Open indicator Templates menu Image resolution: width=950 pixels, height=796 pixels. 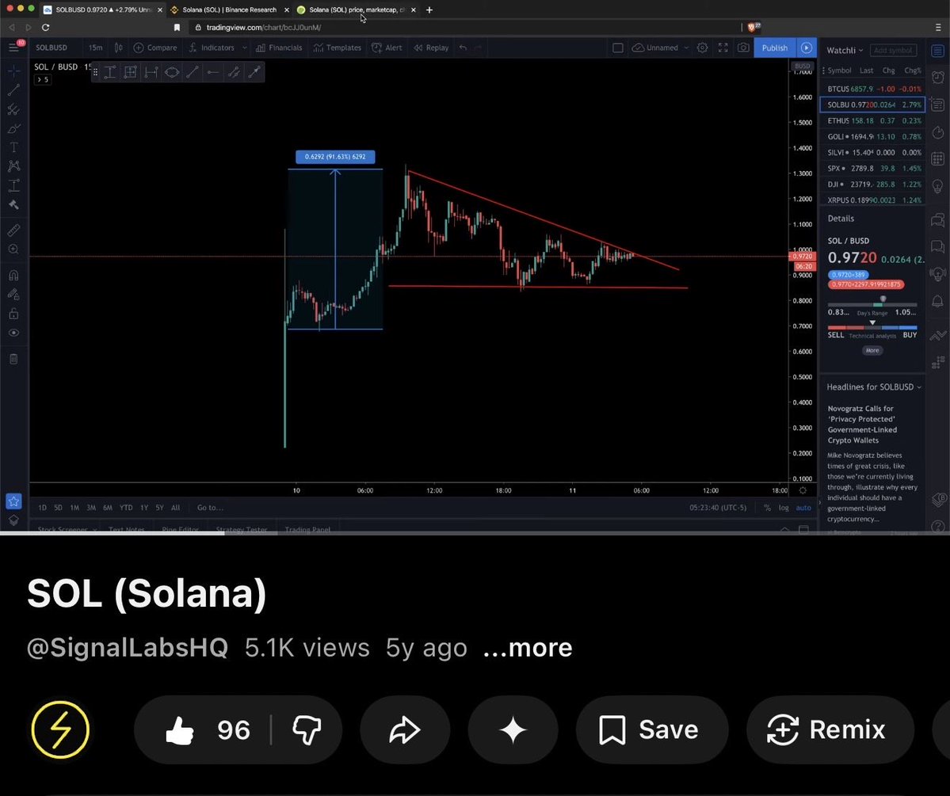[x=338, y=48]
